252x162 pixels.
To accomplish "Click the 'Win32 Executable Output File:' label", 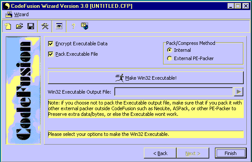I will coord(79,92).
